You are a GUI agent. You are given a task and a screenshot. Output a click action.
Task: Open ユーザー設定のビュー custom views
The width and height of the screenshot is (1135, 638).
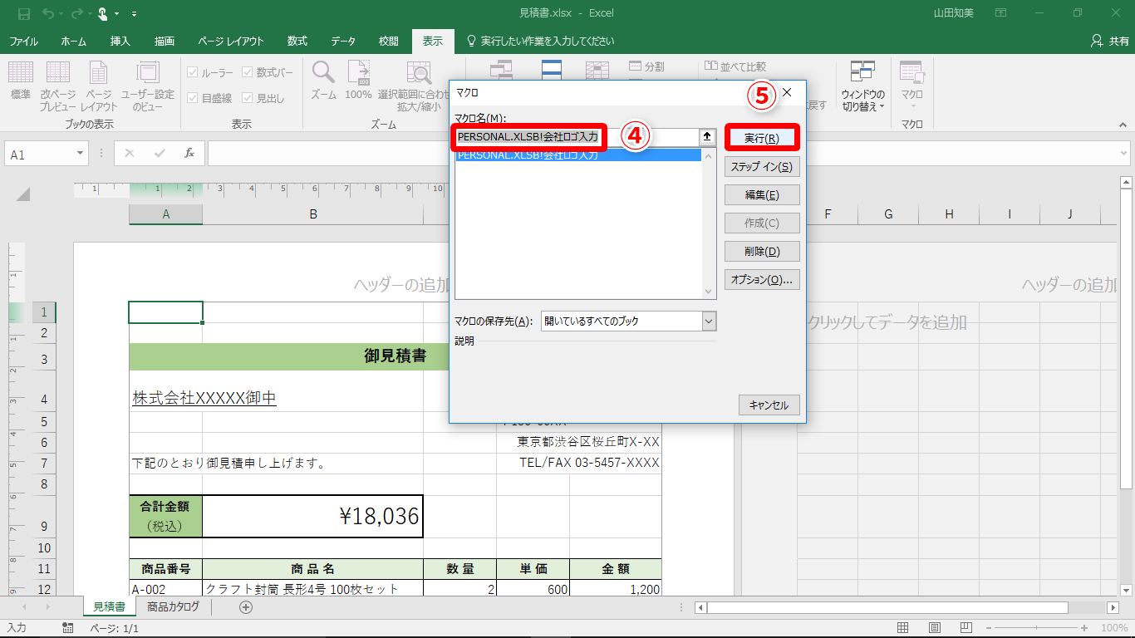148,86
